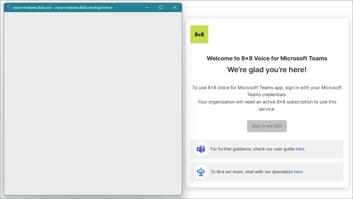The height and width of the screenshot is (199, 353).
Task: Minimize the voice-msteams login popup window
Action: (x=147, y=7)
